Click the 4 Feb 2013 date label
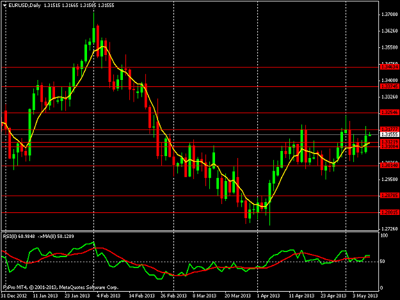 tap(109, 296)
